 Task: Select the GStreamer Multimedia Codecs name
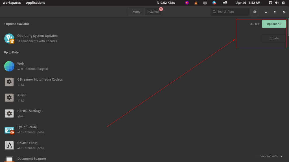click(x=40, y=79)
